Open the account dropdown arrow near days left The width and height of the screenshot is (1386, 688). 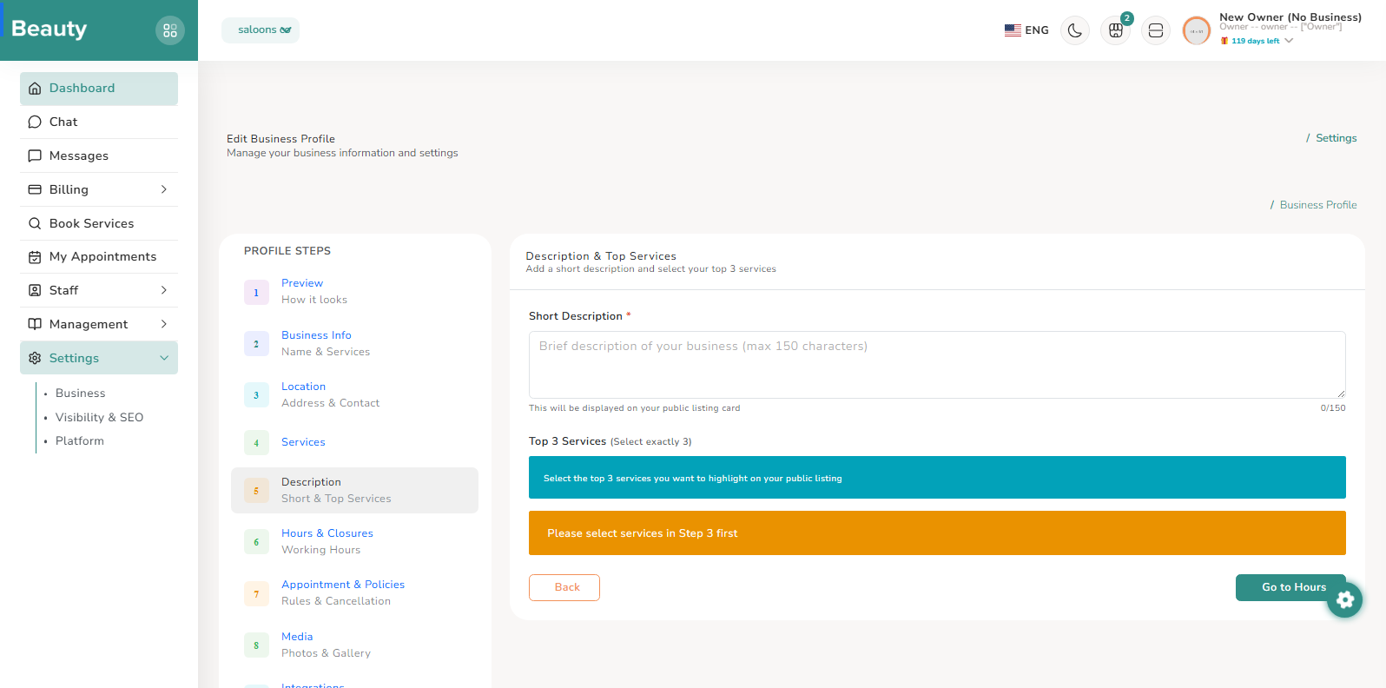[x=1289, y=41]
